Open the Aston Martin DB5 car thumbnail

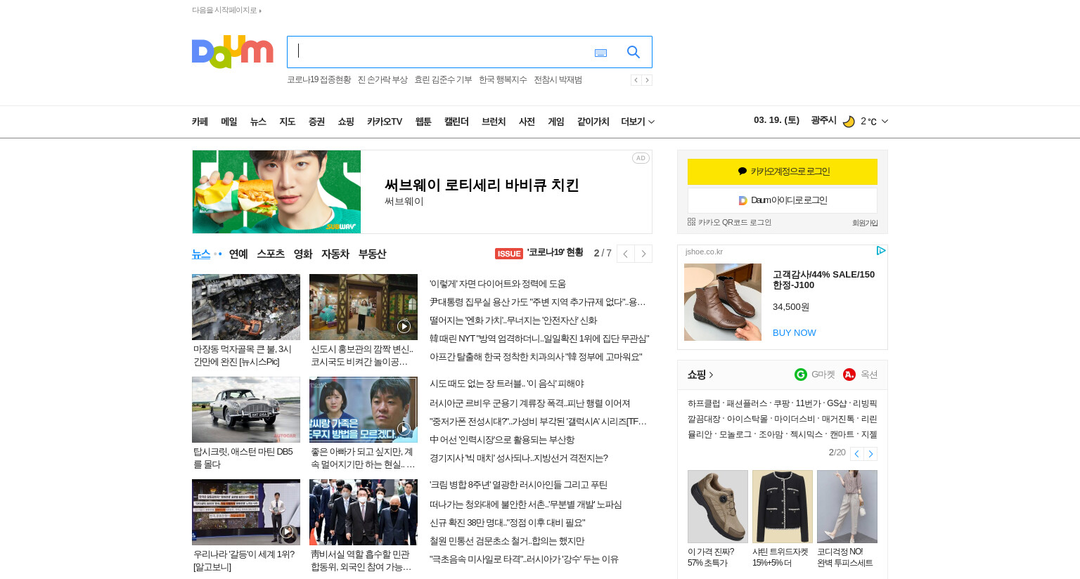coord(246,410)
